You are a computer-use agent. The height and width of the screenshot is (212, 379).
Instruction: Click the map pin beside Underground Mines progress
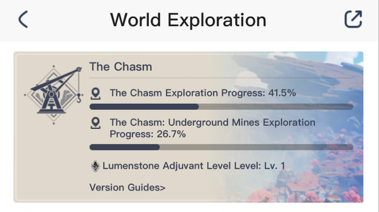(x=95, y=123)
